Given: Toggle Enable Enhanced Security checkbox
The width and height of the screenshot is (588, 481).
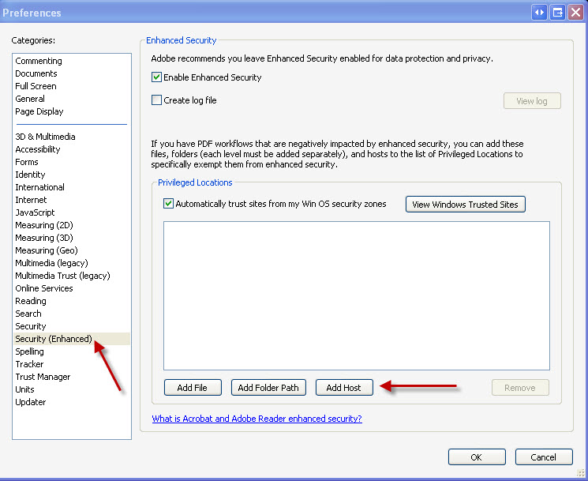Looking at the screenshot, I should 156,77.
